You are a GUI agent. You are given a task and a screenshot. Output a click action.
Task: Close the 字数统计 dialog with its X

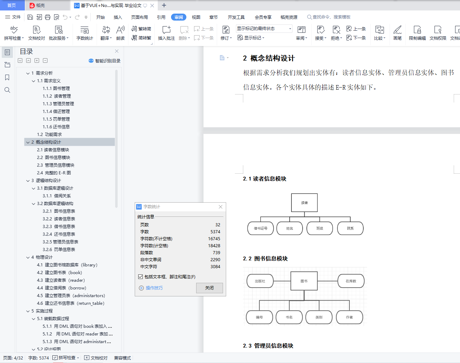click(221, 207)
